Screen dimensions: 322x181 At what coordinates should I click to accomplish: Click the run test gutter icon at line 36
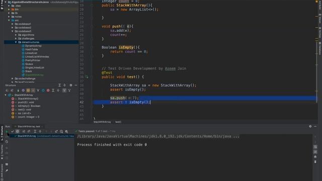tap(87, 77)
